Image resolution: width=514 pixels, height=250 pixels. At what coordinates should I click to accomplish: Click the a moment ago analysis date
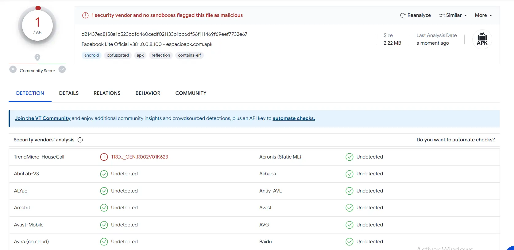[433, 43]
